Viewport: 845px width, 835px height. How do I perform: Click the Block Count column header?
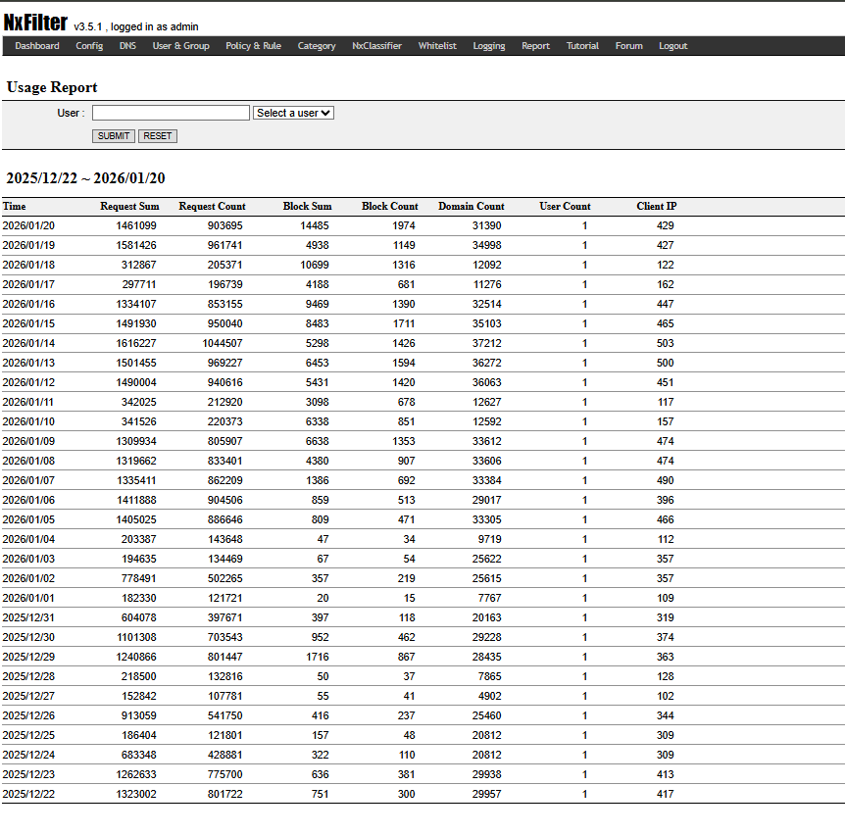click(x=389, y=206)
